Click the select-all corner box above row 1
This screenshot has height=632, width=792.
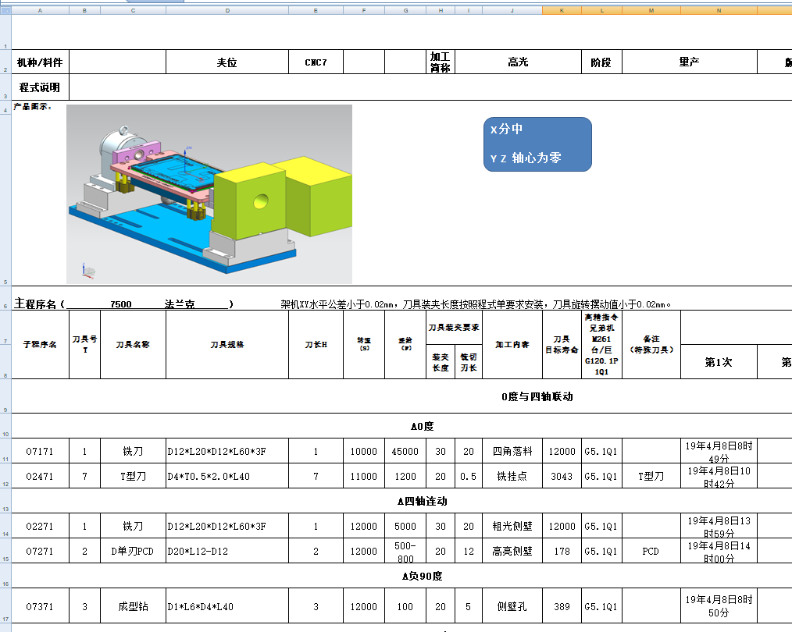coord(7,10)
